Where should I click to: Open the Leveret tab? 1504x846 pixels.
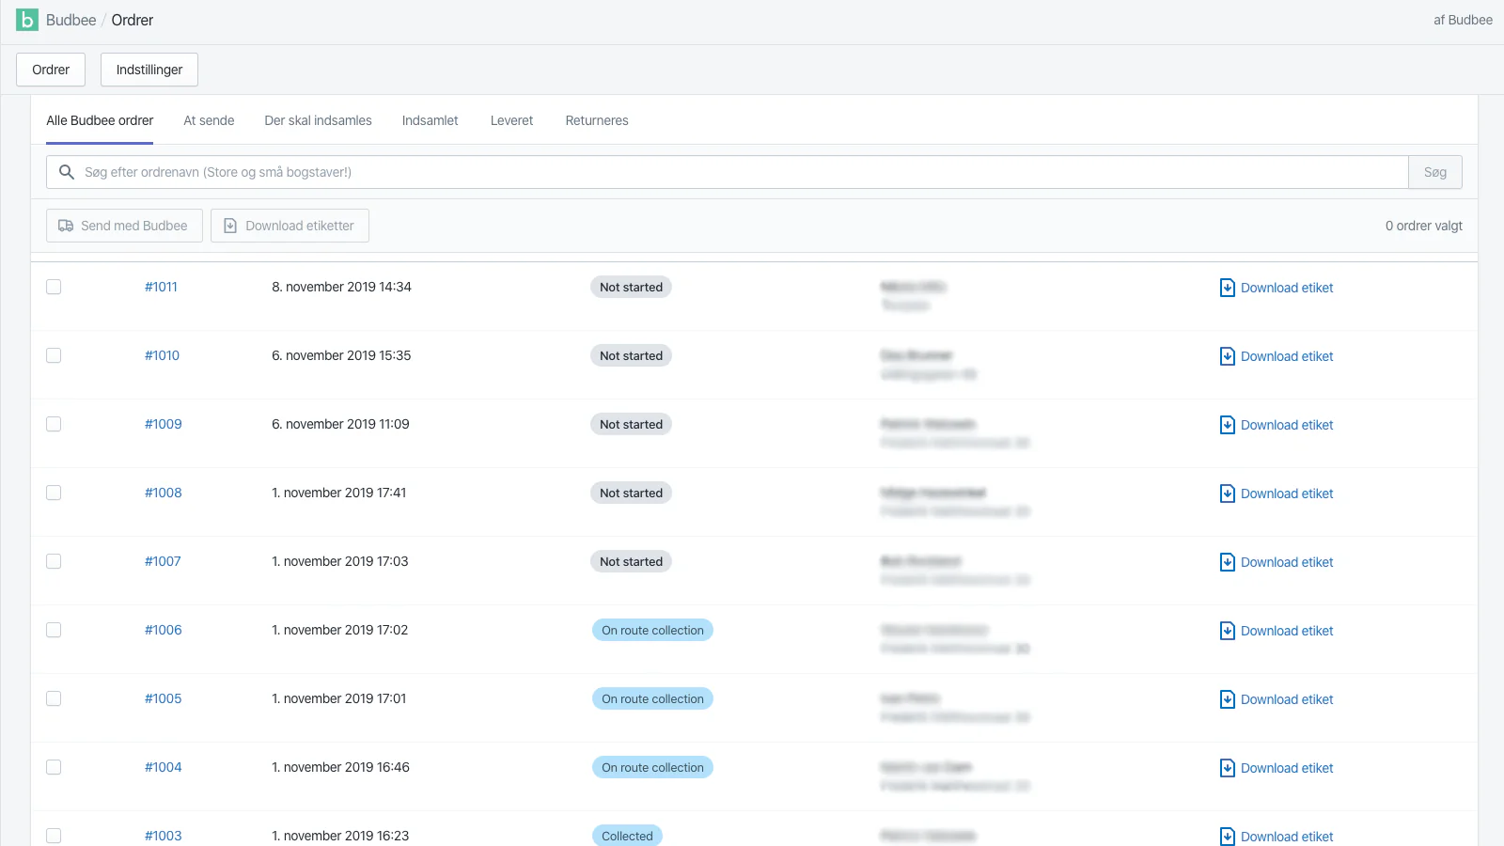[511, 120]
